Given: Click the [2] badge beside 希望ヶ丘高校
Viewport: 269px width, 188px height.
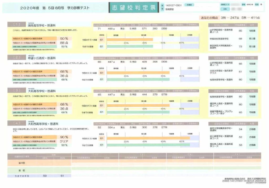Looking at the screenshot, I should (x=16, y=58).
